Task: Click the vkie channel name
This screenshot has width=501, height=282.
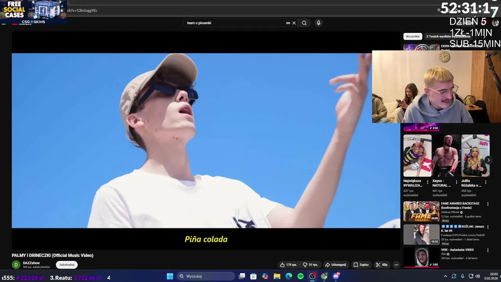Action: 443,254
